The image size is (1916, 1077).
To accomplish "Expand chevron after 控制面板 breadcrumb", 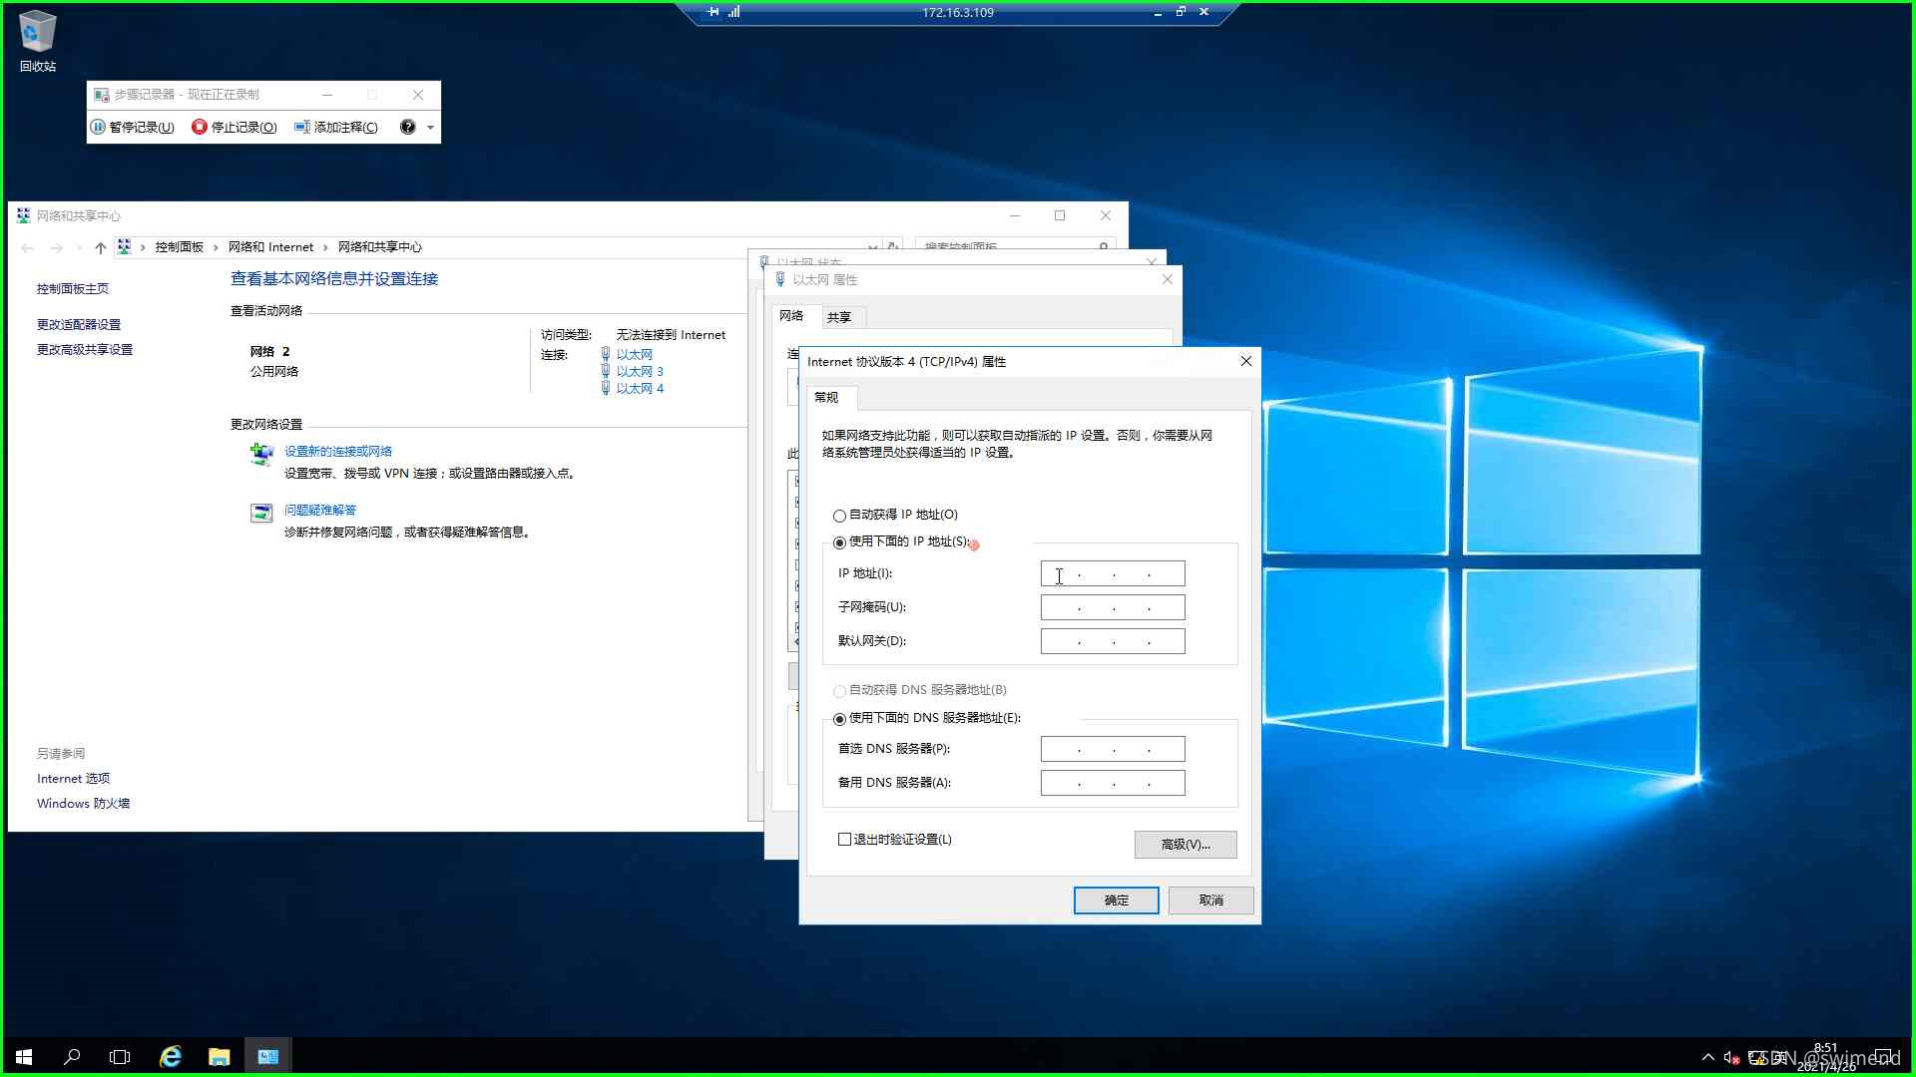I will click(x=216, y=247).
